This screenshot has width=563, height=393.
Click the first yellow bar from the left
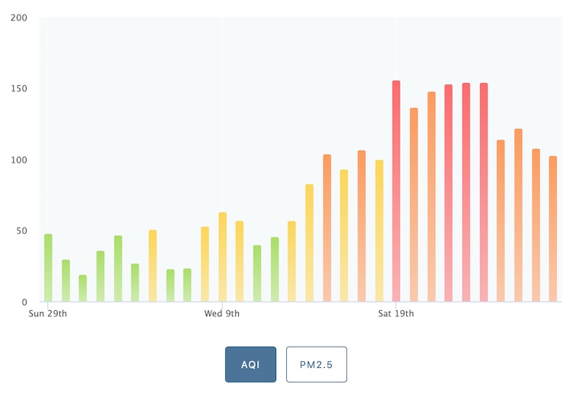[152, 266]
